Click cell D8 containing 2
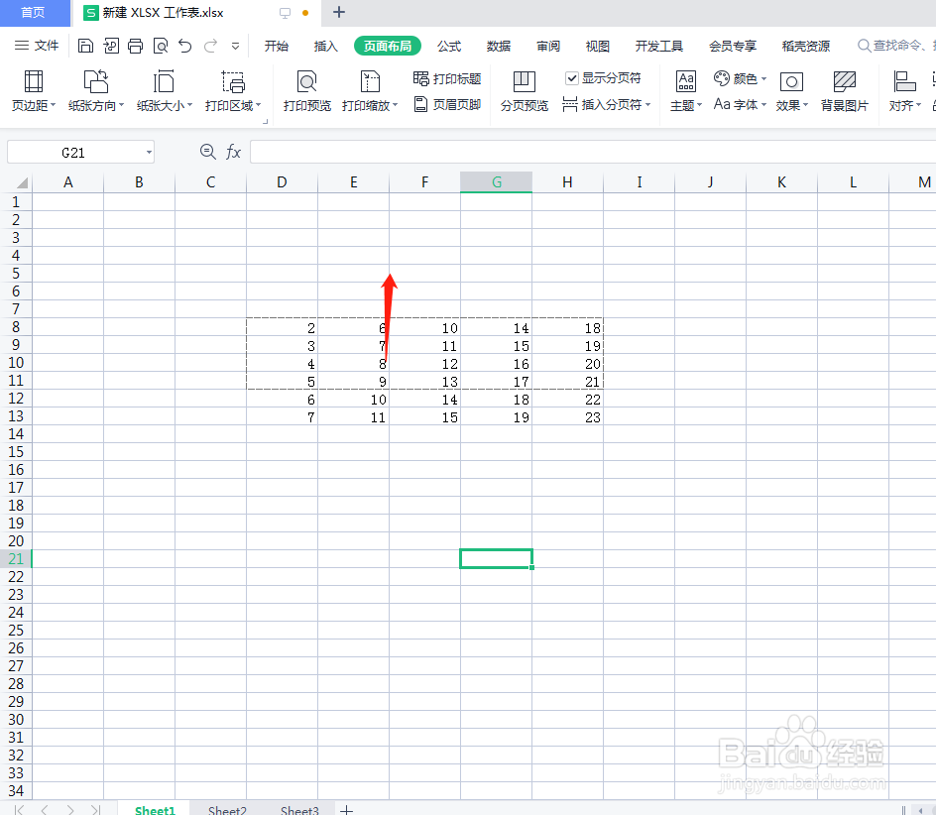This screenshot has width=936, height=815. pyautogui.click(x=282, y=328)
